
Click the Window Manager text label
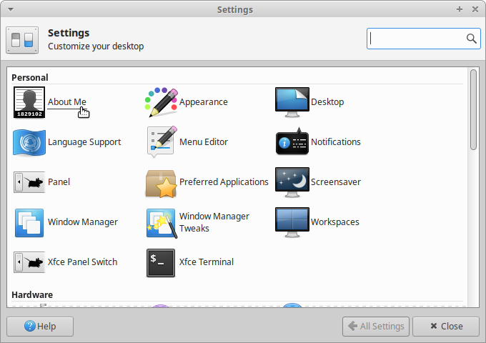83,222
